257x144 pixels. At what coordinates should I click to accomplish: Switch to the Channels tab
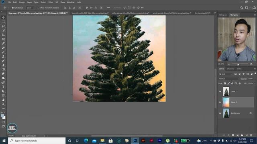230,69
